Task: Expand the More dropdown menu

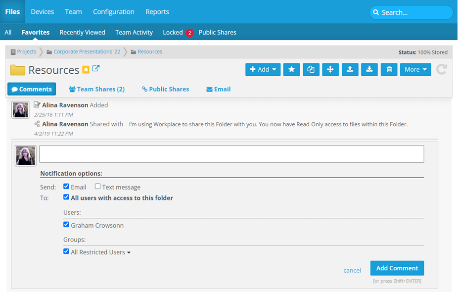Action: pos(415,70)
